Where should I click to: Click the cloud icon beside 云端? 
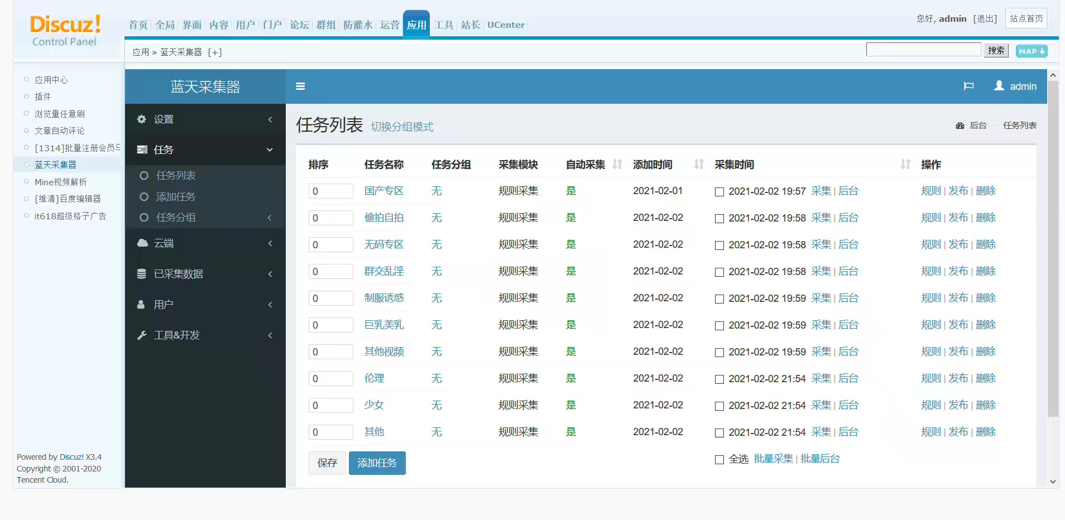142,243
